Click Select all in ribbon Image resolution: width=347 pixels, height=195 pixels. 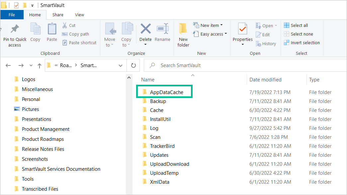(296, 25)
